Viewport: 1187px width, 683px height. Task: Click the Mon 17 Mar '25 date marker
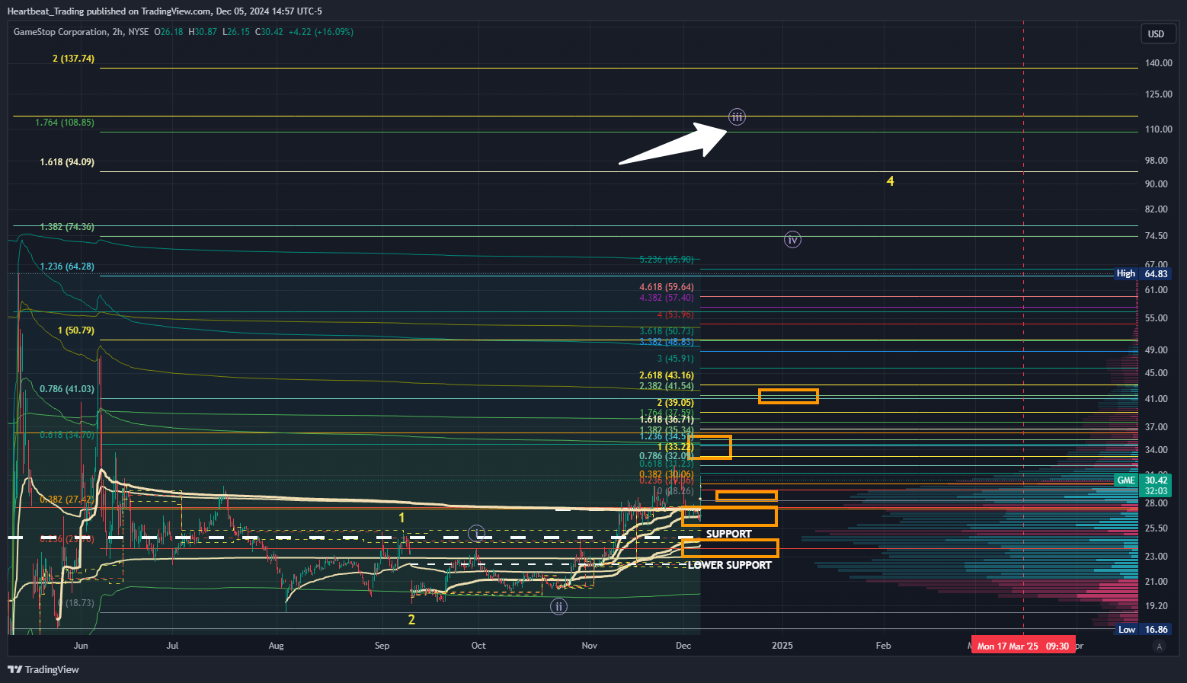(1023, 646)
